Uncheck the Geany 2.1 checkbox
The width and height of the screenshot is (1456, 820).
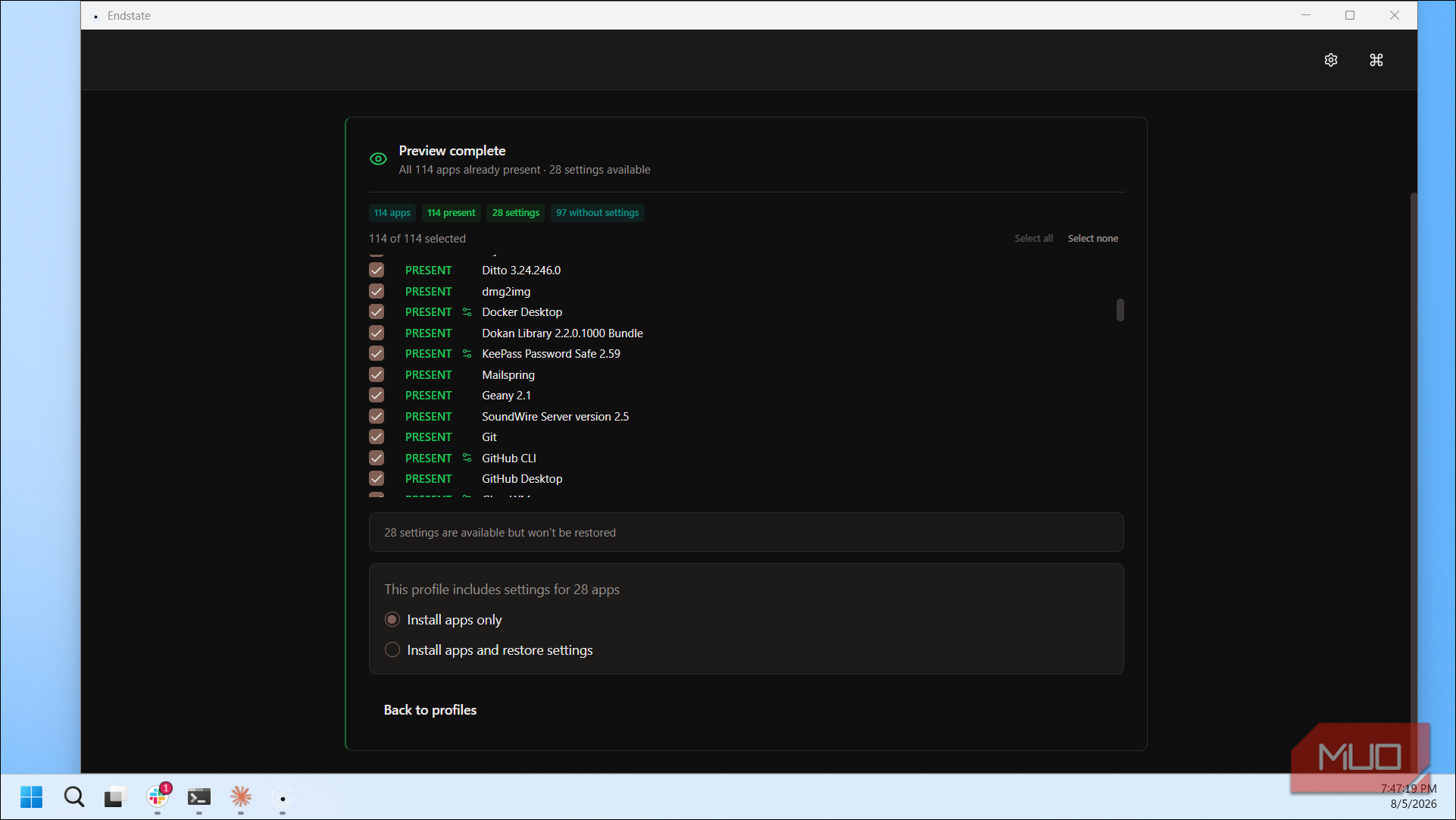point(376,396)
